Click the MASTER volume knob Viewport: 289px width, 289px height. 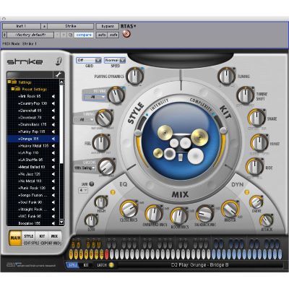click(x=230, y=209)
